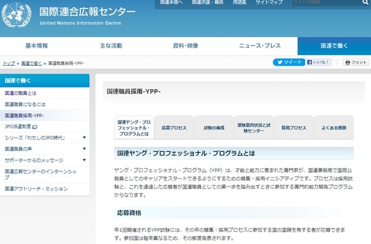The image size is (371, 244).
Task: Open サイトマップ link in top bar
Action: pyautogui.click(x=269, y=2)
